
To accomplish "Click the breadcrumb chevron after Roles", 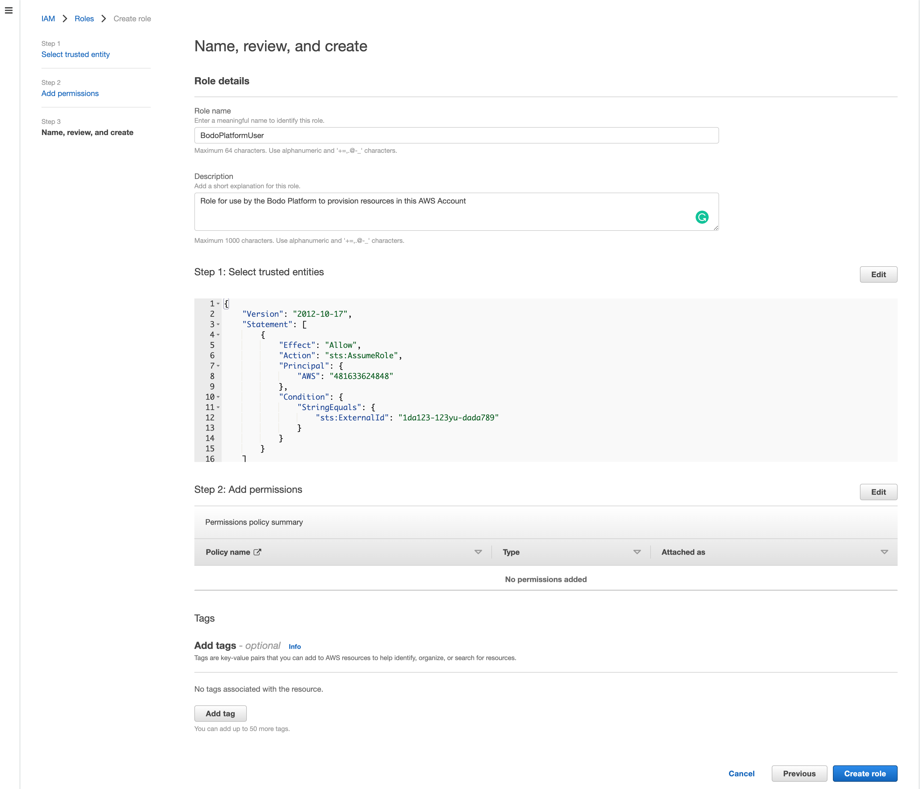I will [x=103, y=19].
